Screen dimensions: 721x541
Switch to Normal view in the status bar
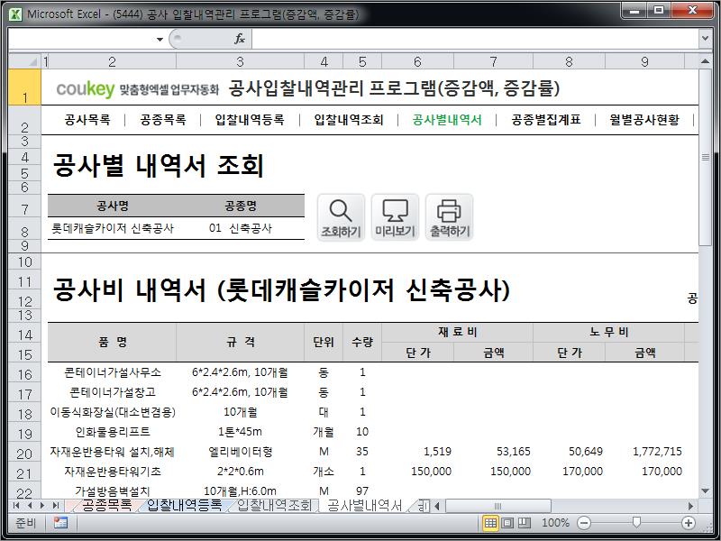pyautogui.click(x=490, y=523)
